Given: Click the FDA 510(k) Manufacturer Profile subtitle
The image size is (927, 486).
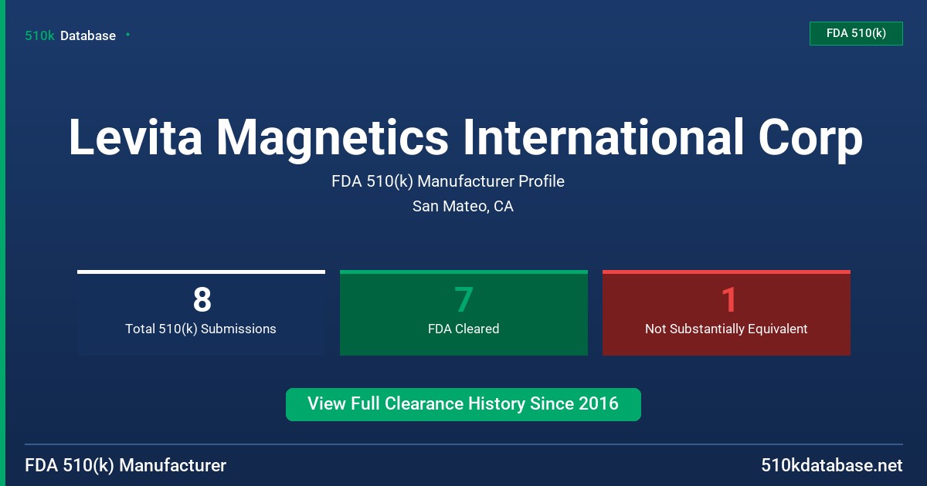Looking at the screenshot, I should click(x=448, y=181).
